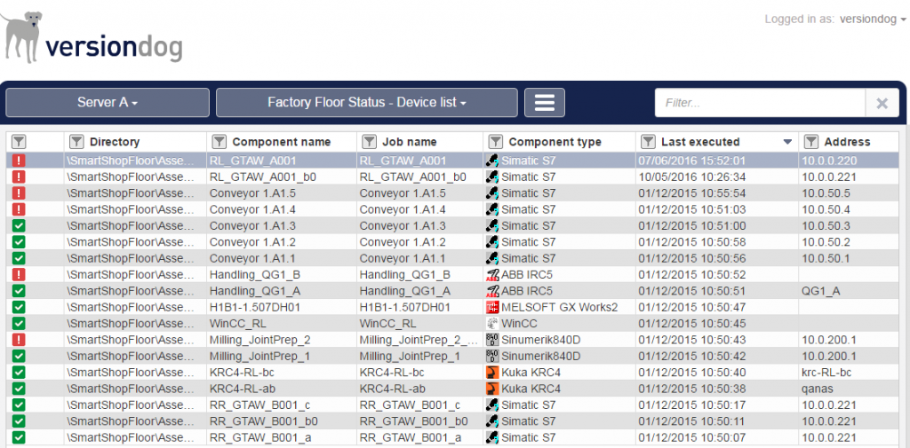Open the Component type column filter
Screen dimensions: 910x448
pyautogui.click(x=495, y=141)
